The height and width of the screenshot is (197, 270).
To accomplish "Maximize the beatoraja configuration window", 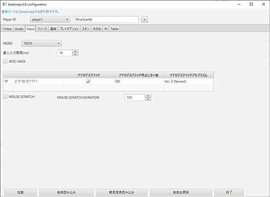I will pyautogui.click(x=251, y=4).
